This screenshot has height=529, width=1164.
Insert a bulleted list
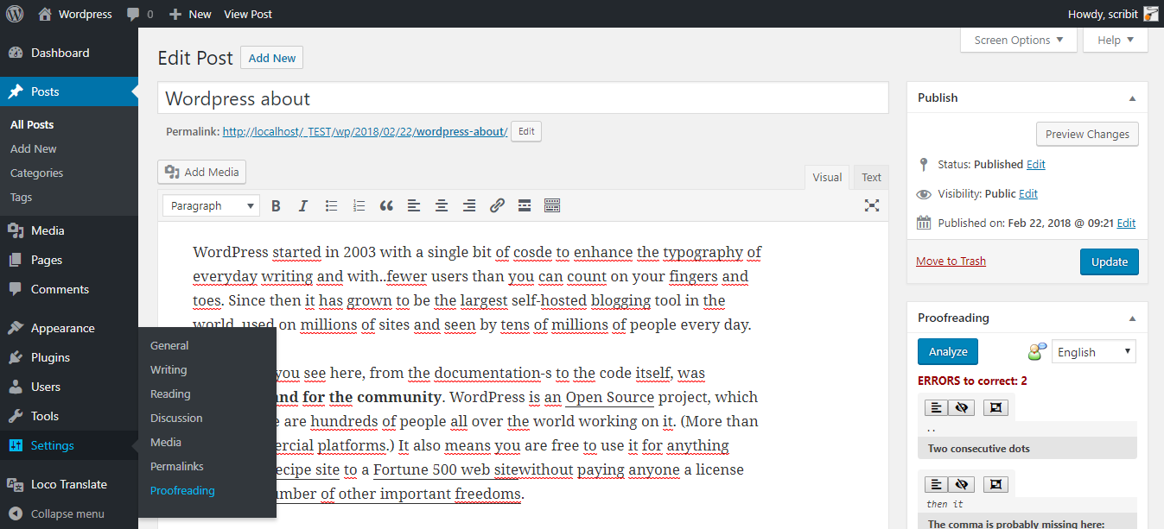331,205
